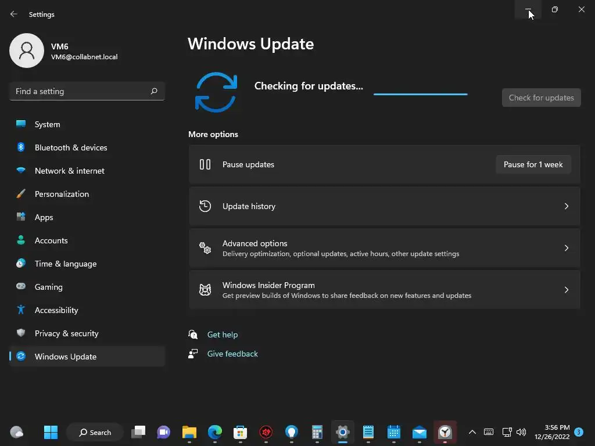Click the Find a setting search field
595x446 pixels.
(87, 91)
